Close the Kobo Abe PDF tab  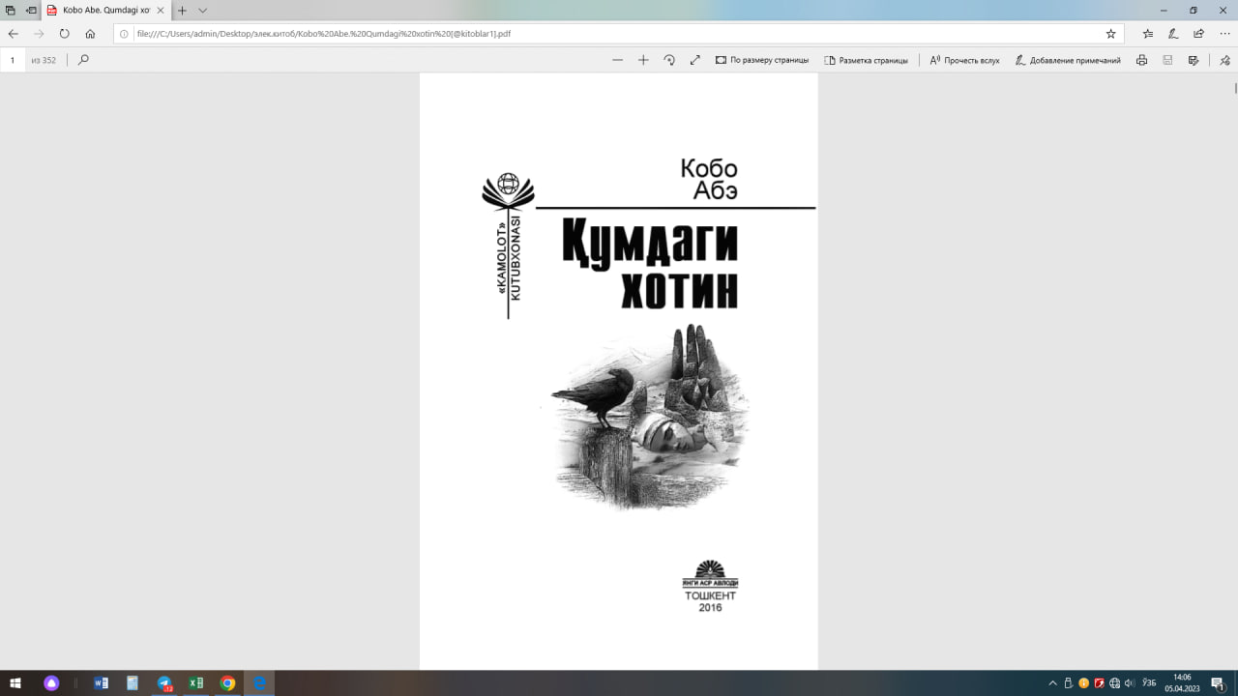point(161,10)
